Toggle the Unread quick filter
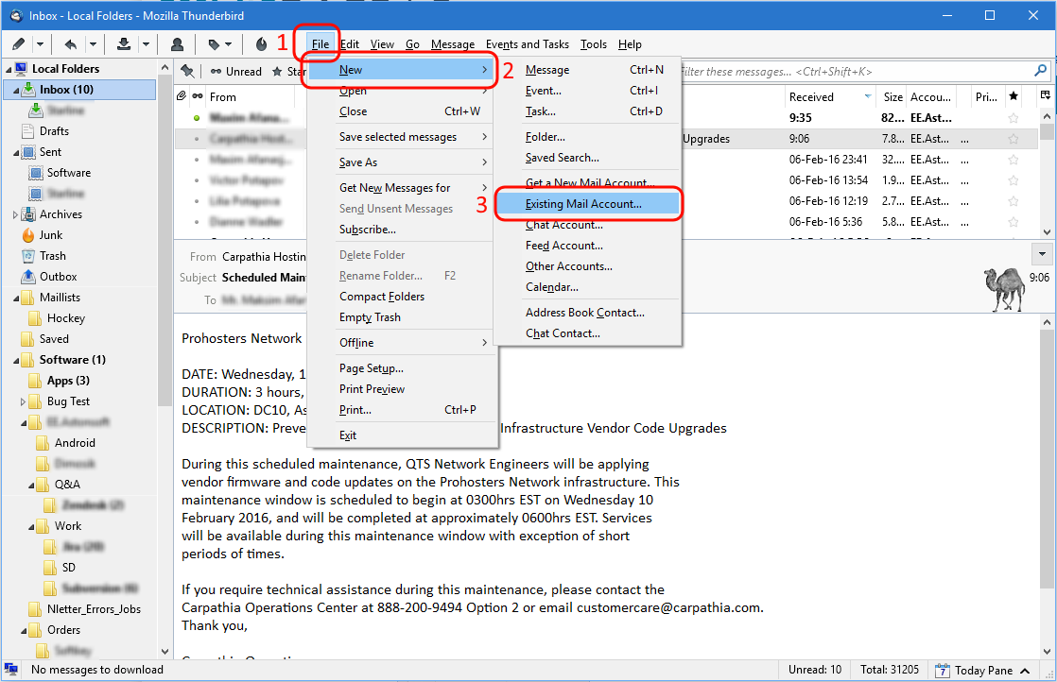 pyautogui.click(x=236, y=72)
